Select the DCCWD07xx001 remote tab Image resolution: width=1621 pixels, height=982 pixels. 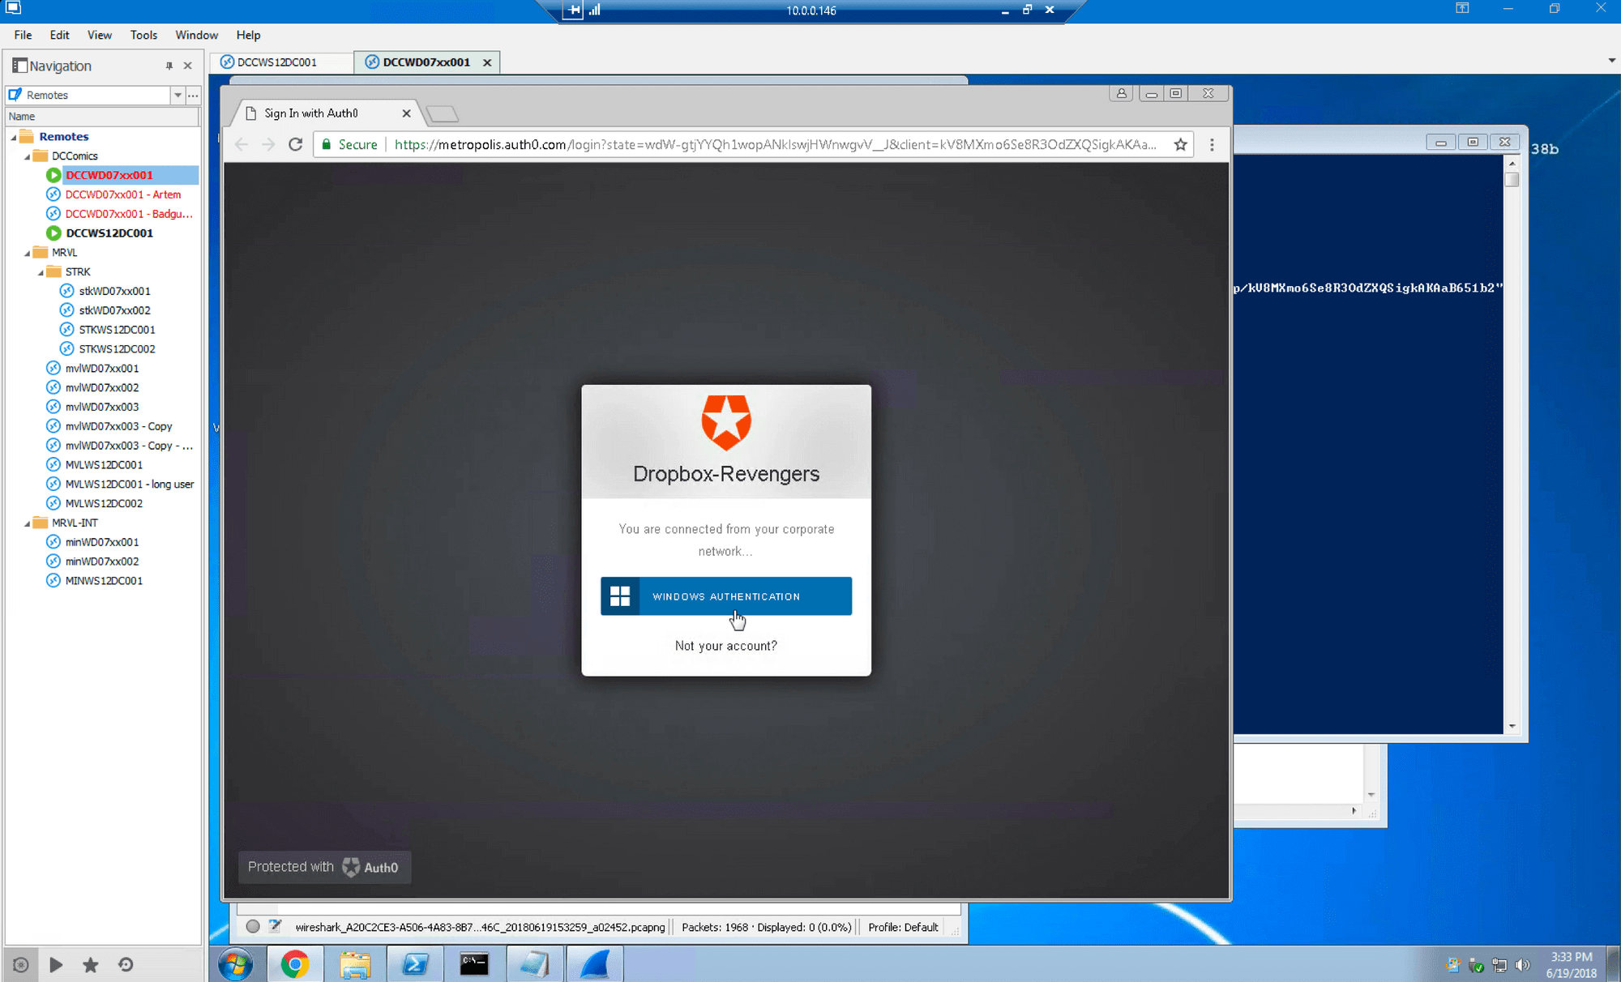click(424, 62)
